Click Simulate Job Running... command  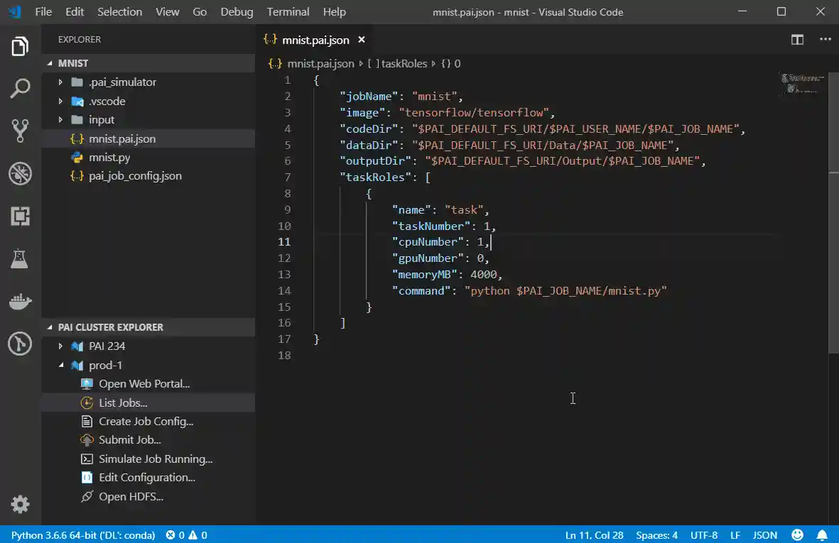(155, 459)
